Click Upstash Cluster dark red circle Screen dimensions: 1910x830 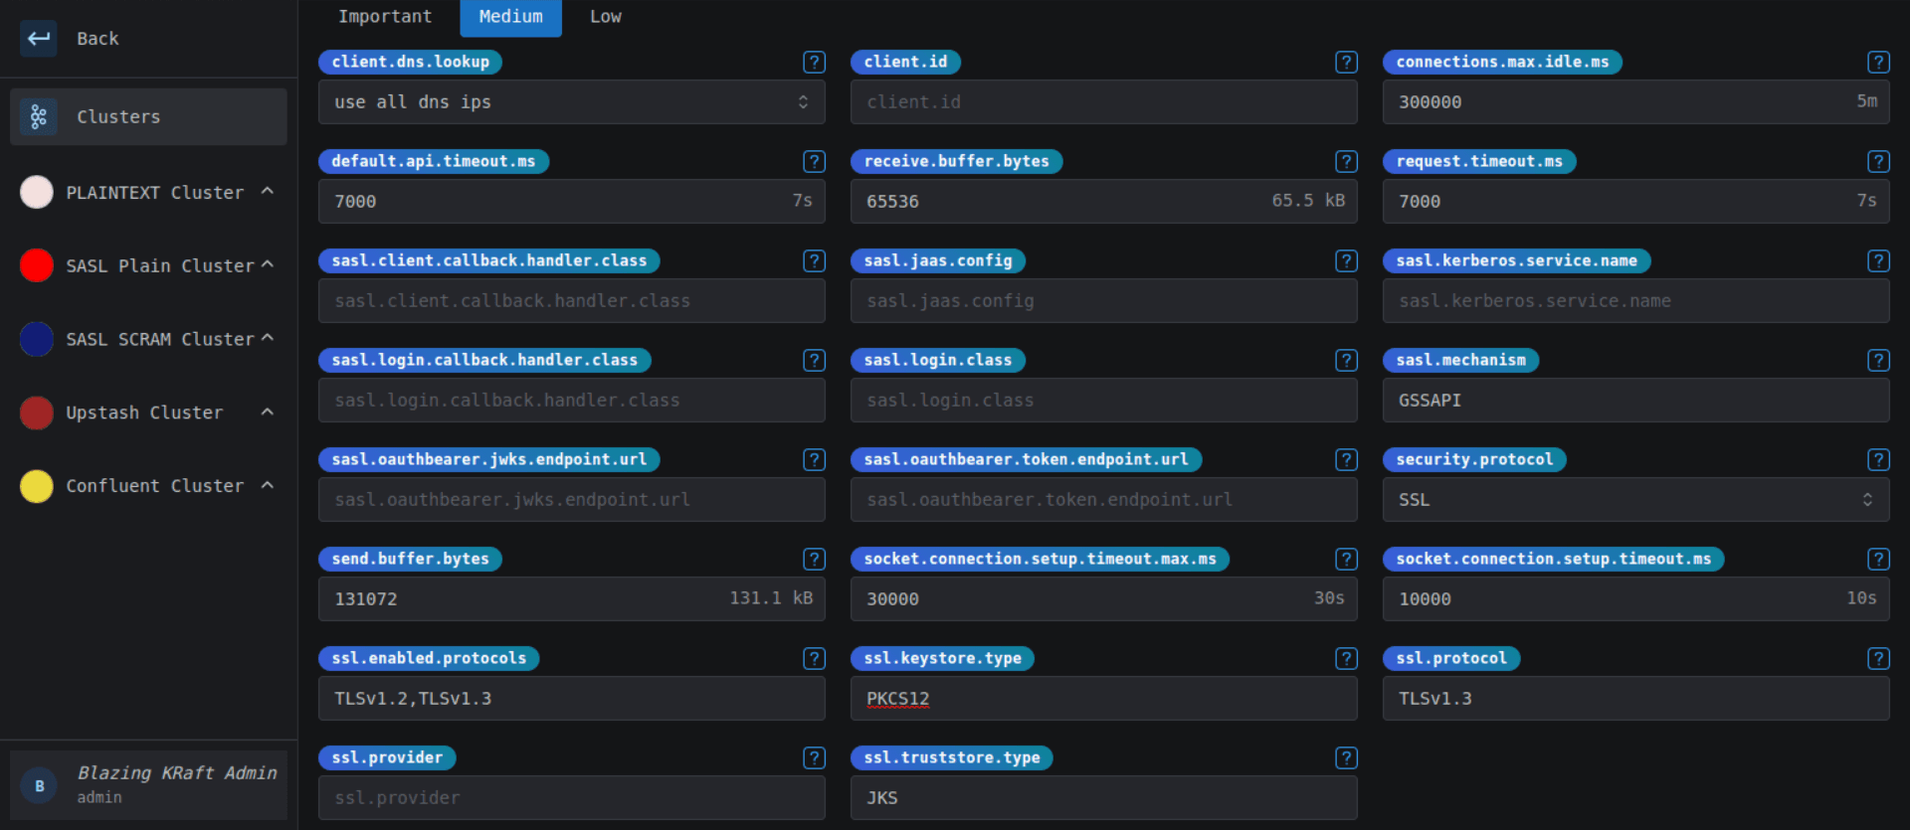click(37, 413)
